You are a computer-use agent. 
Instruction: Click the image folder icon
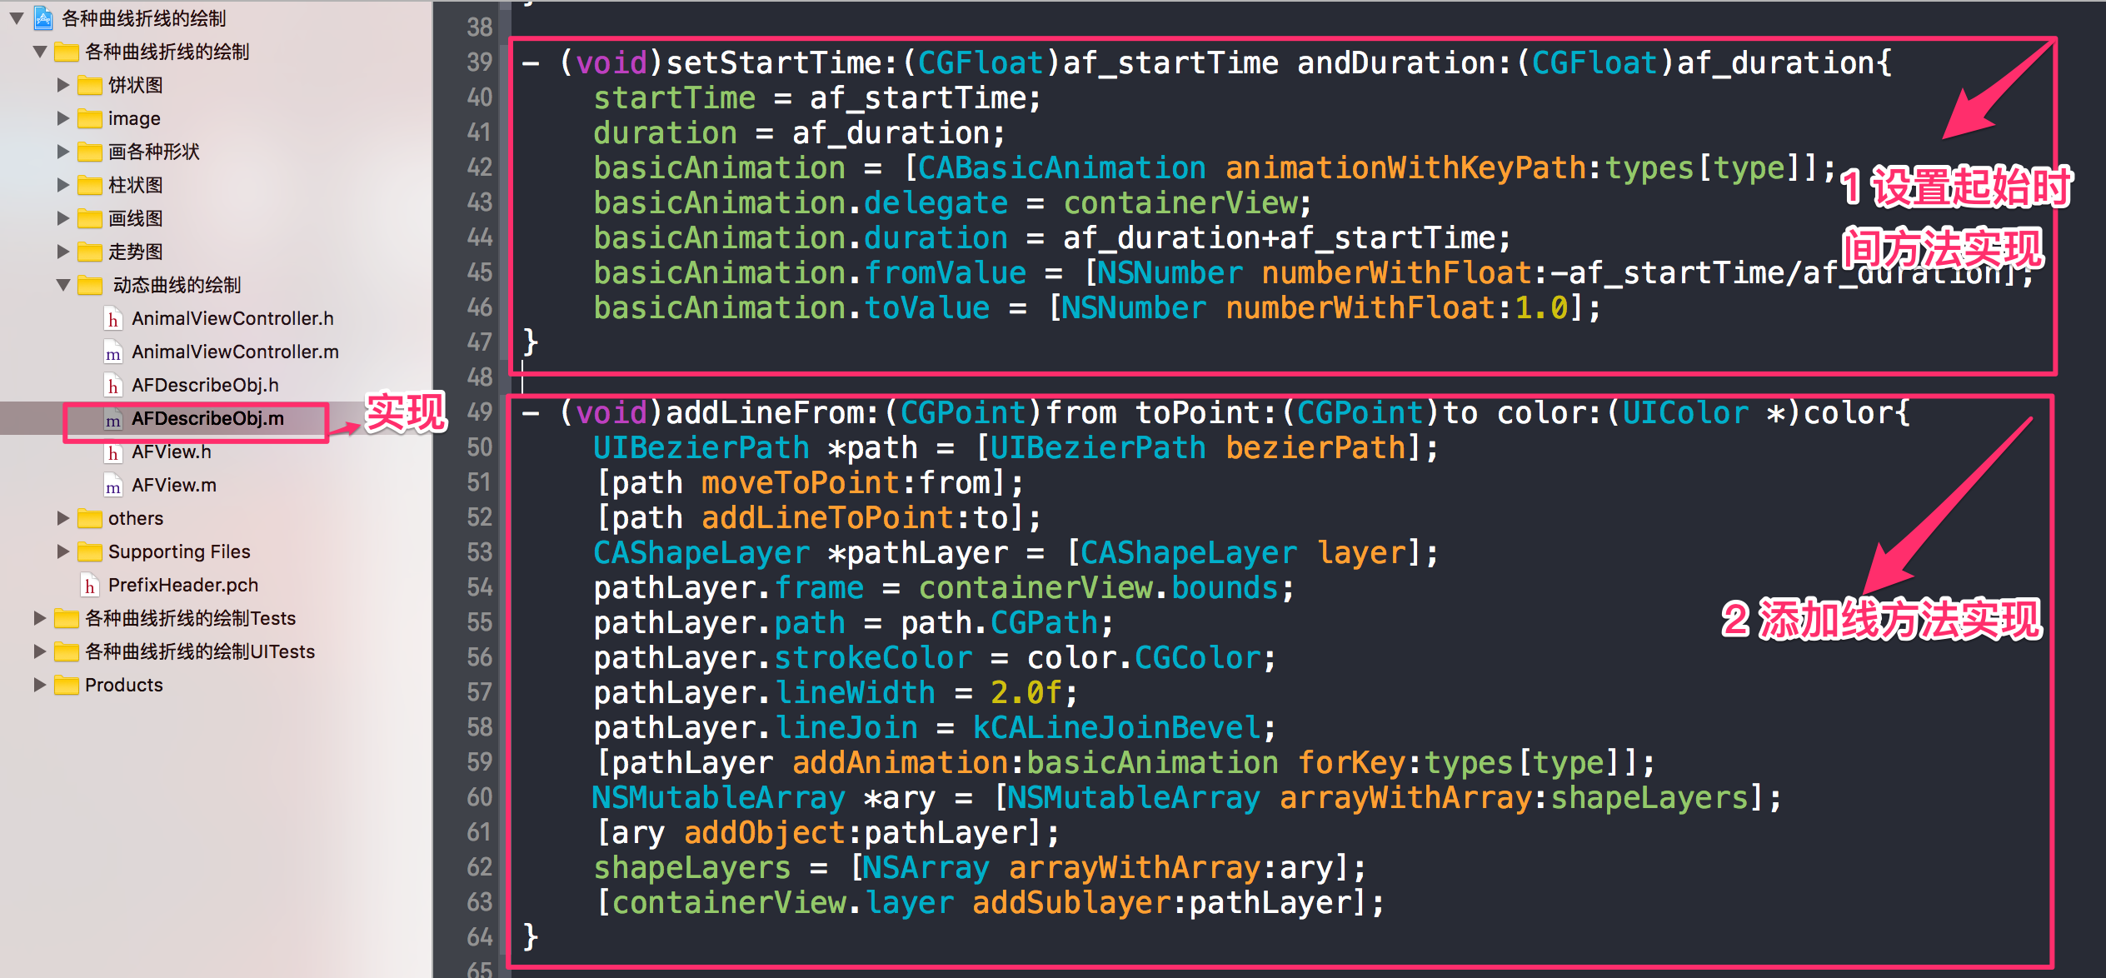click(90, 119)
